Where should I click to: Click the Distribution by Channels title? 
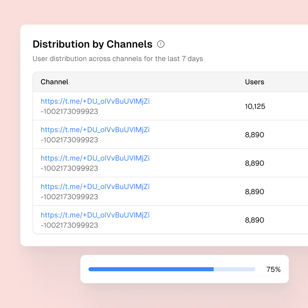92,44
